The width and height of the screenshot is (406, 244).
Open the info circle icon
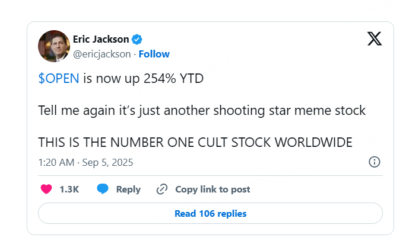(375, 162)
